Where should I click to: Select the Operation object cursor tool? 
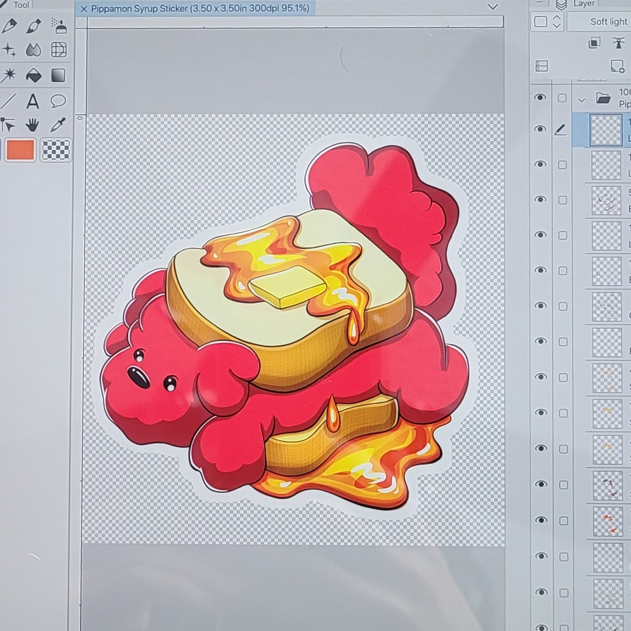point(8,125)
